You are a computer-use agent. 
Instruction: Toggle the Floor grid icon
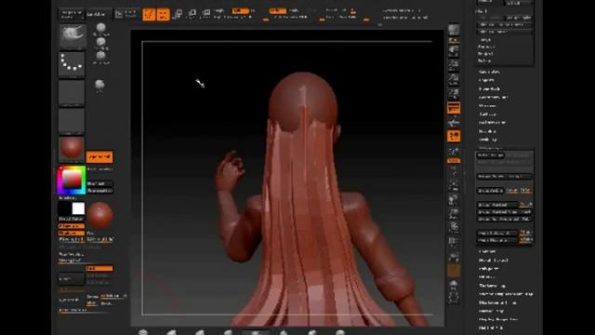coord(454,122)
